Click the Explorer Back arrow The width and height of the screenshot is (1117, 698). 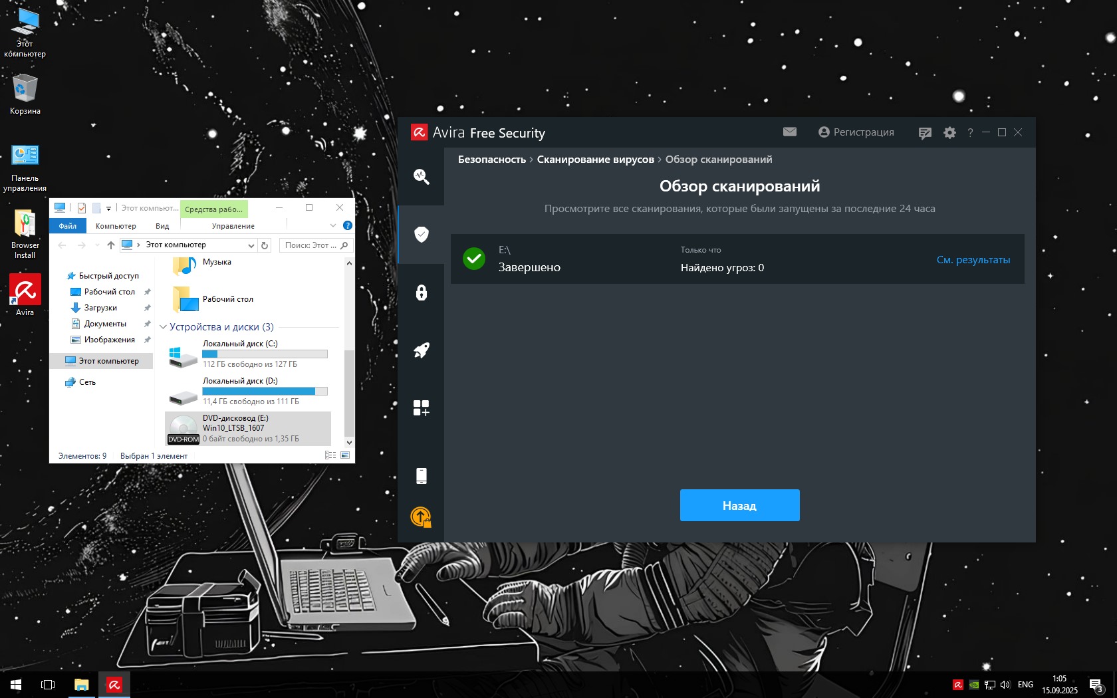pos(62,245)
